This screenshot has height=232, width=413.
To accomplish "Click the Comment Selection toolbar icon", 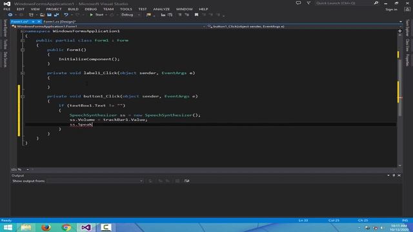I will point(163,15).
